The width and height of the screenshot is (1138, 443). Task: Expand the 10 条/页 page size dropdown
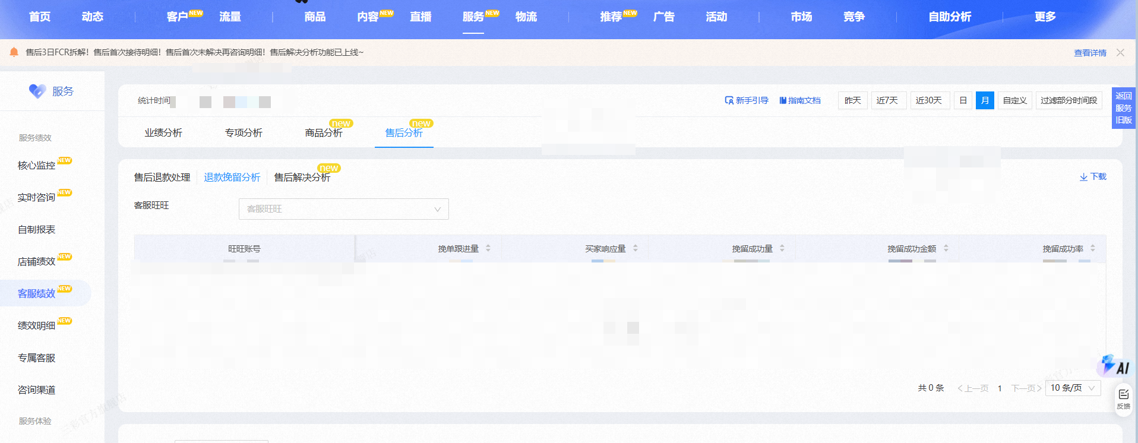[1073, 388]
